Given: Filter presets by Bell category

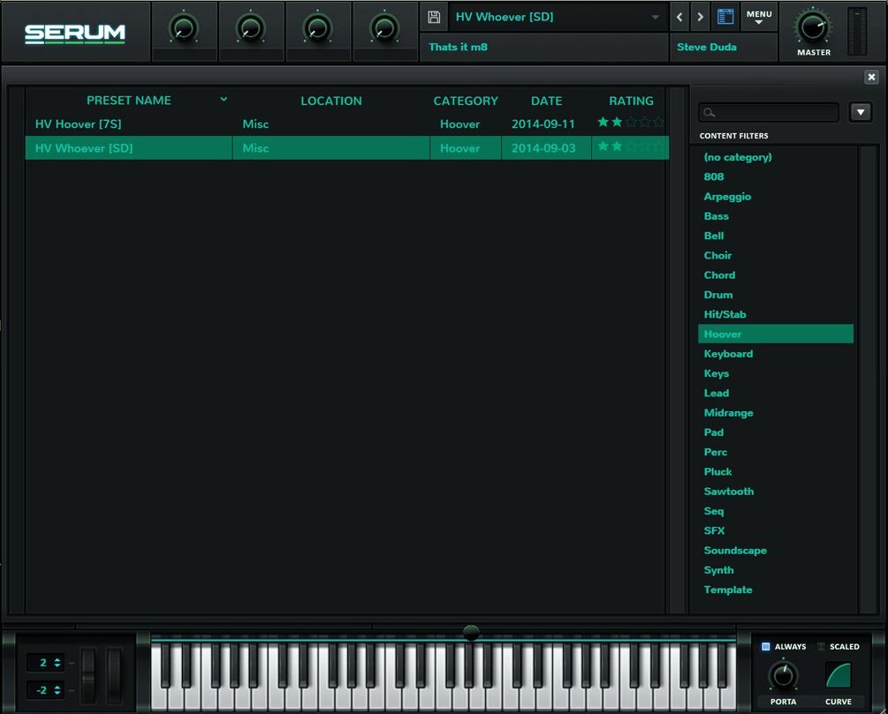Looking at the screenshot, I should [714, 236].
